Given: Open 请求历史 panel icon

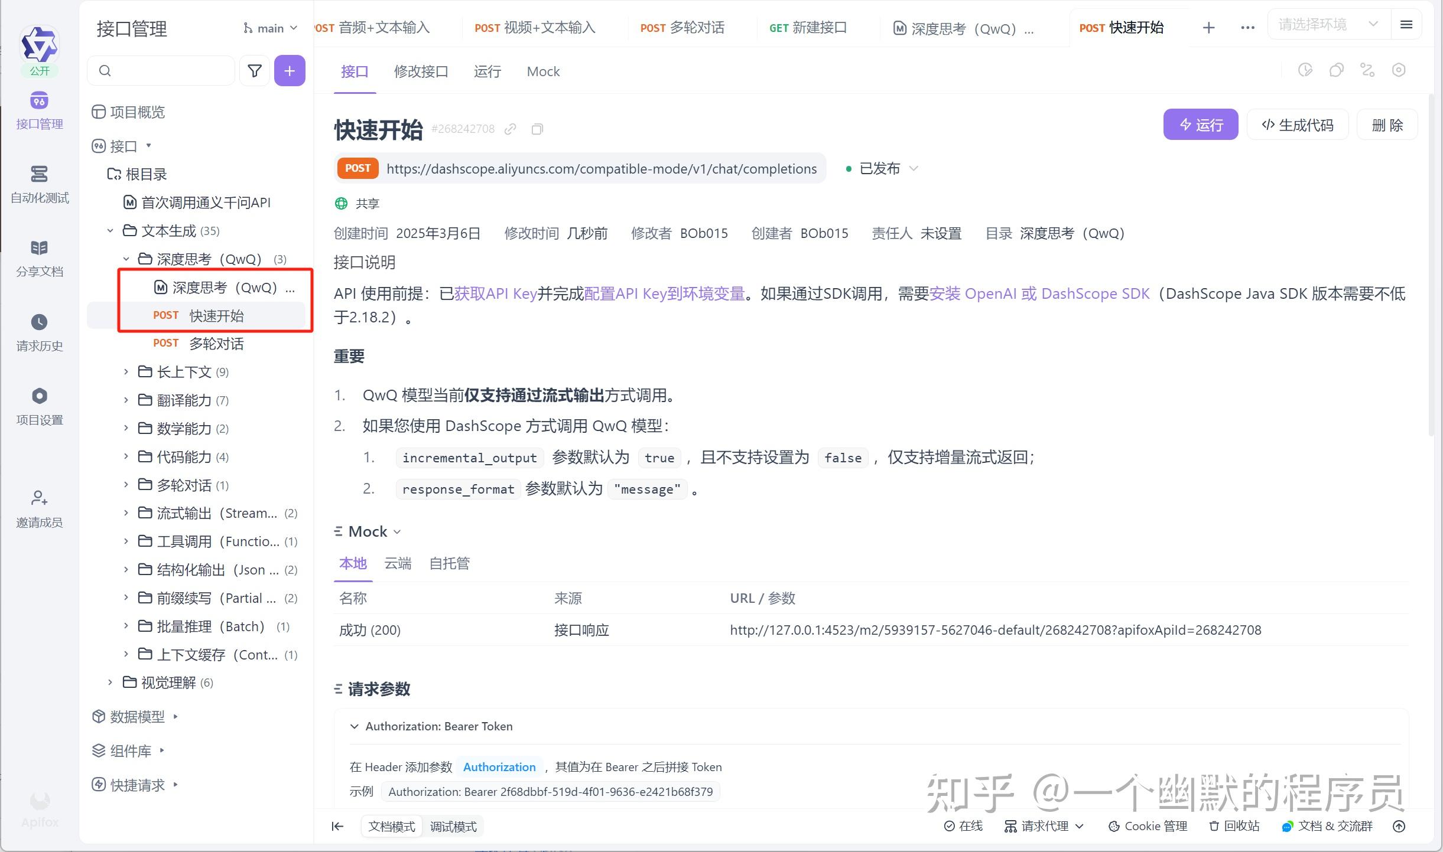Looking at the screenshot, I should [x=39, y=332].
